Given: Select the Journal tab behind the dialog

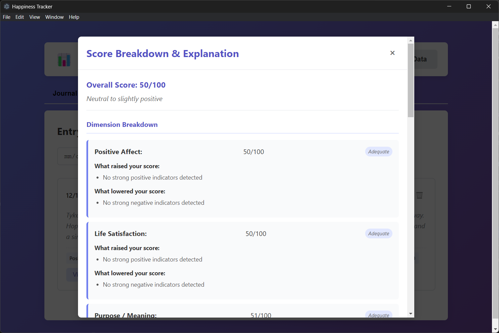Looking at the screenshot, I should (x=65, y=93).
